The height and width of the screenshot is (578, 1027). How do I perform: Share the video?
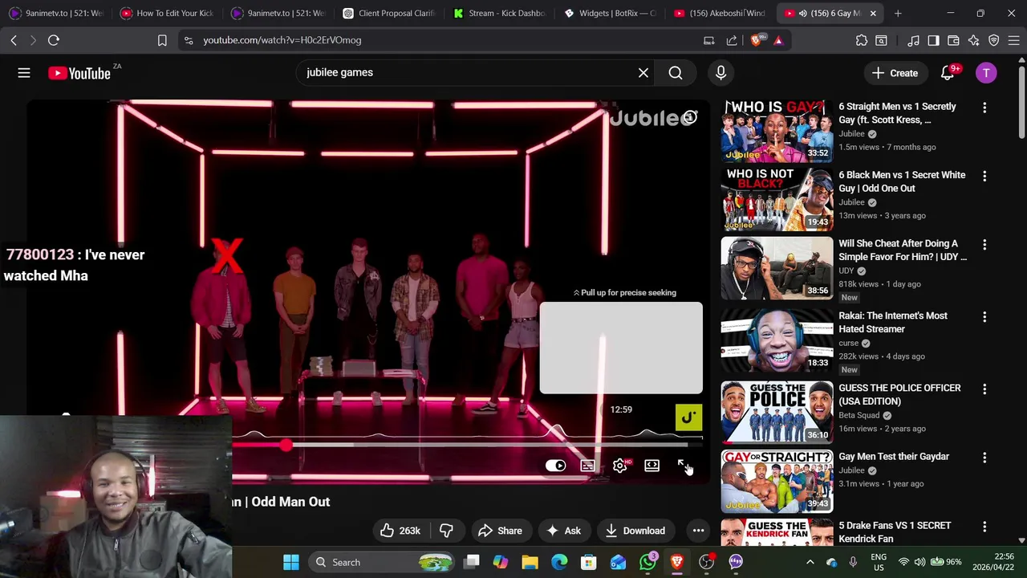[500, 531]
